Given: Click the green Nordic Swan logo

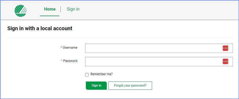Looking at the screenshot, I should pos(21,11).
